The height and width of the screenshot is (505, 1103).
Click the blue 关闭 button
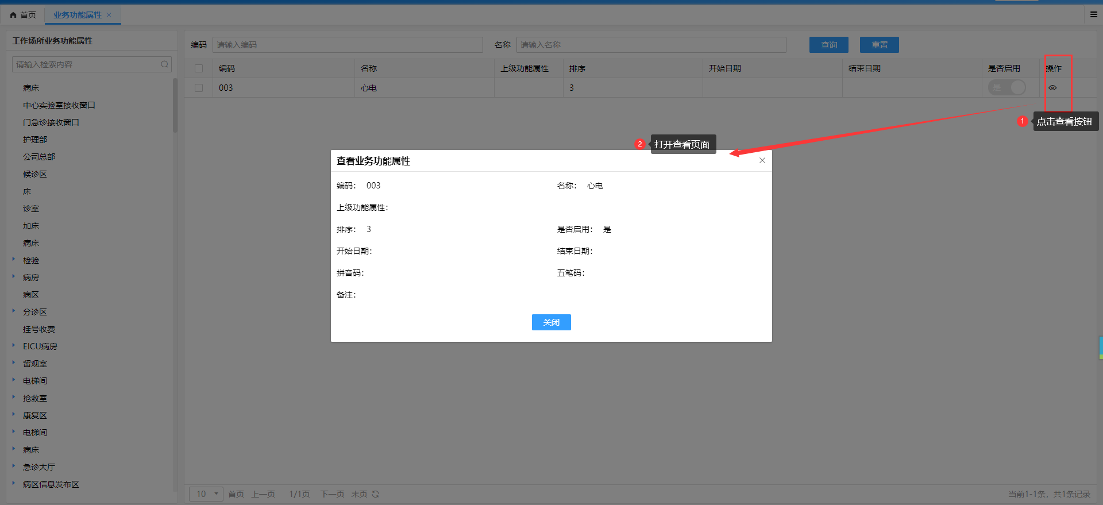tap(551, 322)
